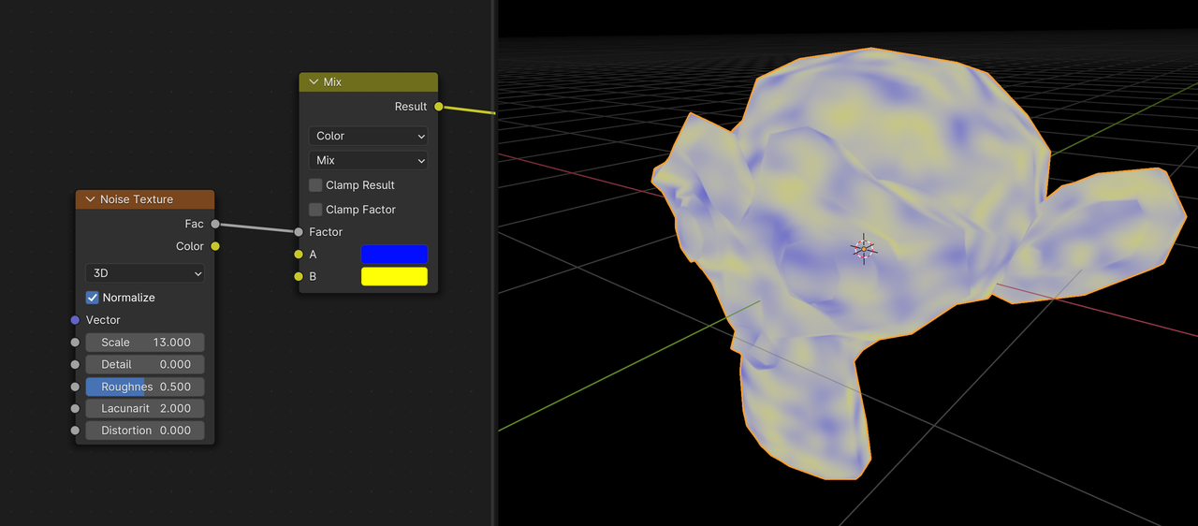Collapse the Noise Texture node
The image size is (1198, 526).
[90, 199]
